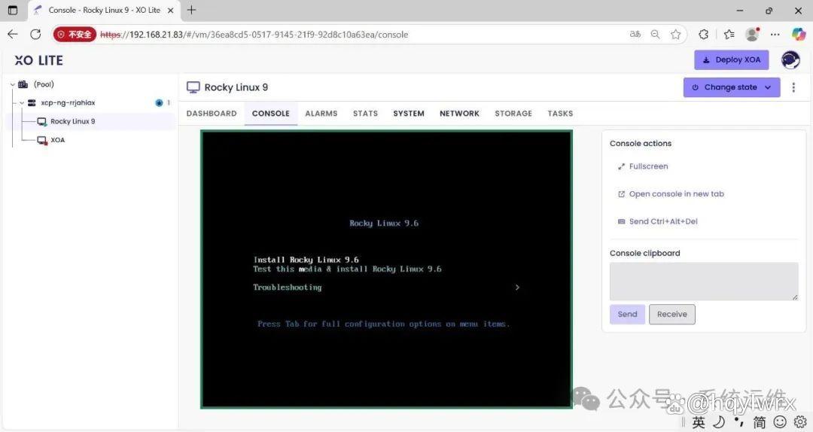
Task: Select XOA in the tree
Action: 57,140
